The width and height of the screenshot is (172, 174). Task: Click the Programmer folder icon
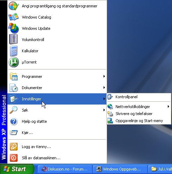click(x=14, y=76)
